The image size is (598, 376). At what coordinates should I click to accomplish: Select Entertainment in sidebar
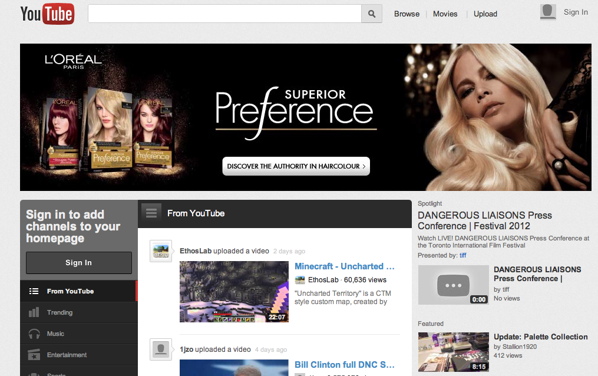pos(78,355)
